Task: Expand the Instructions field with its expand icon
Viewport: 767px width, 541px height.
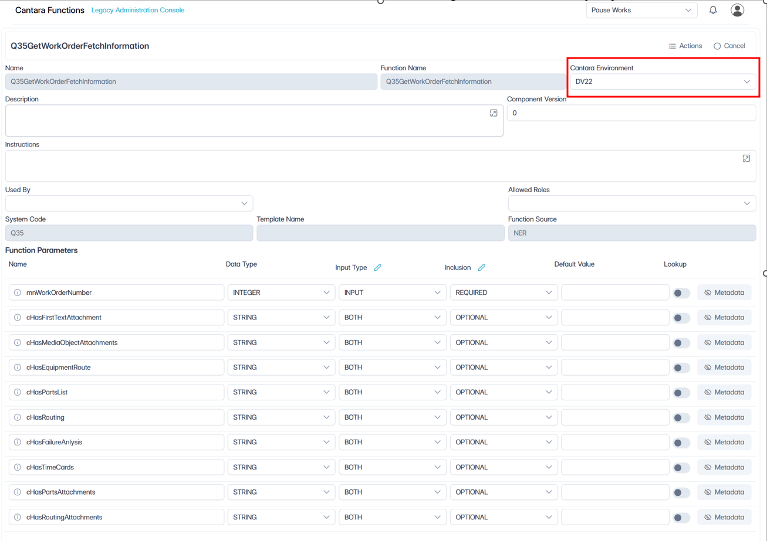Action: (x=746, y=158)
